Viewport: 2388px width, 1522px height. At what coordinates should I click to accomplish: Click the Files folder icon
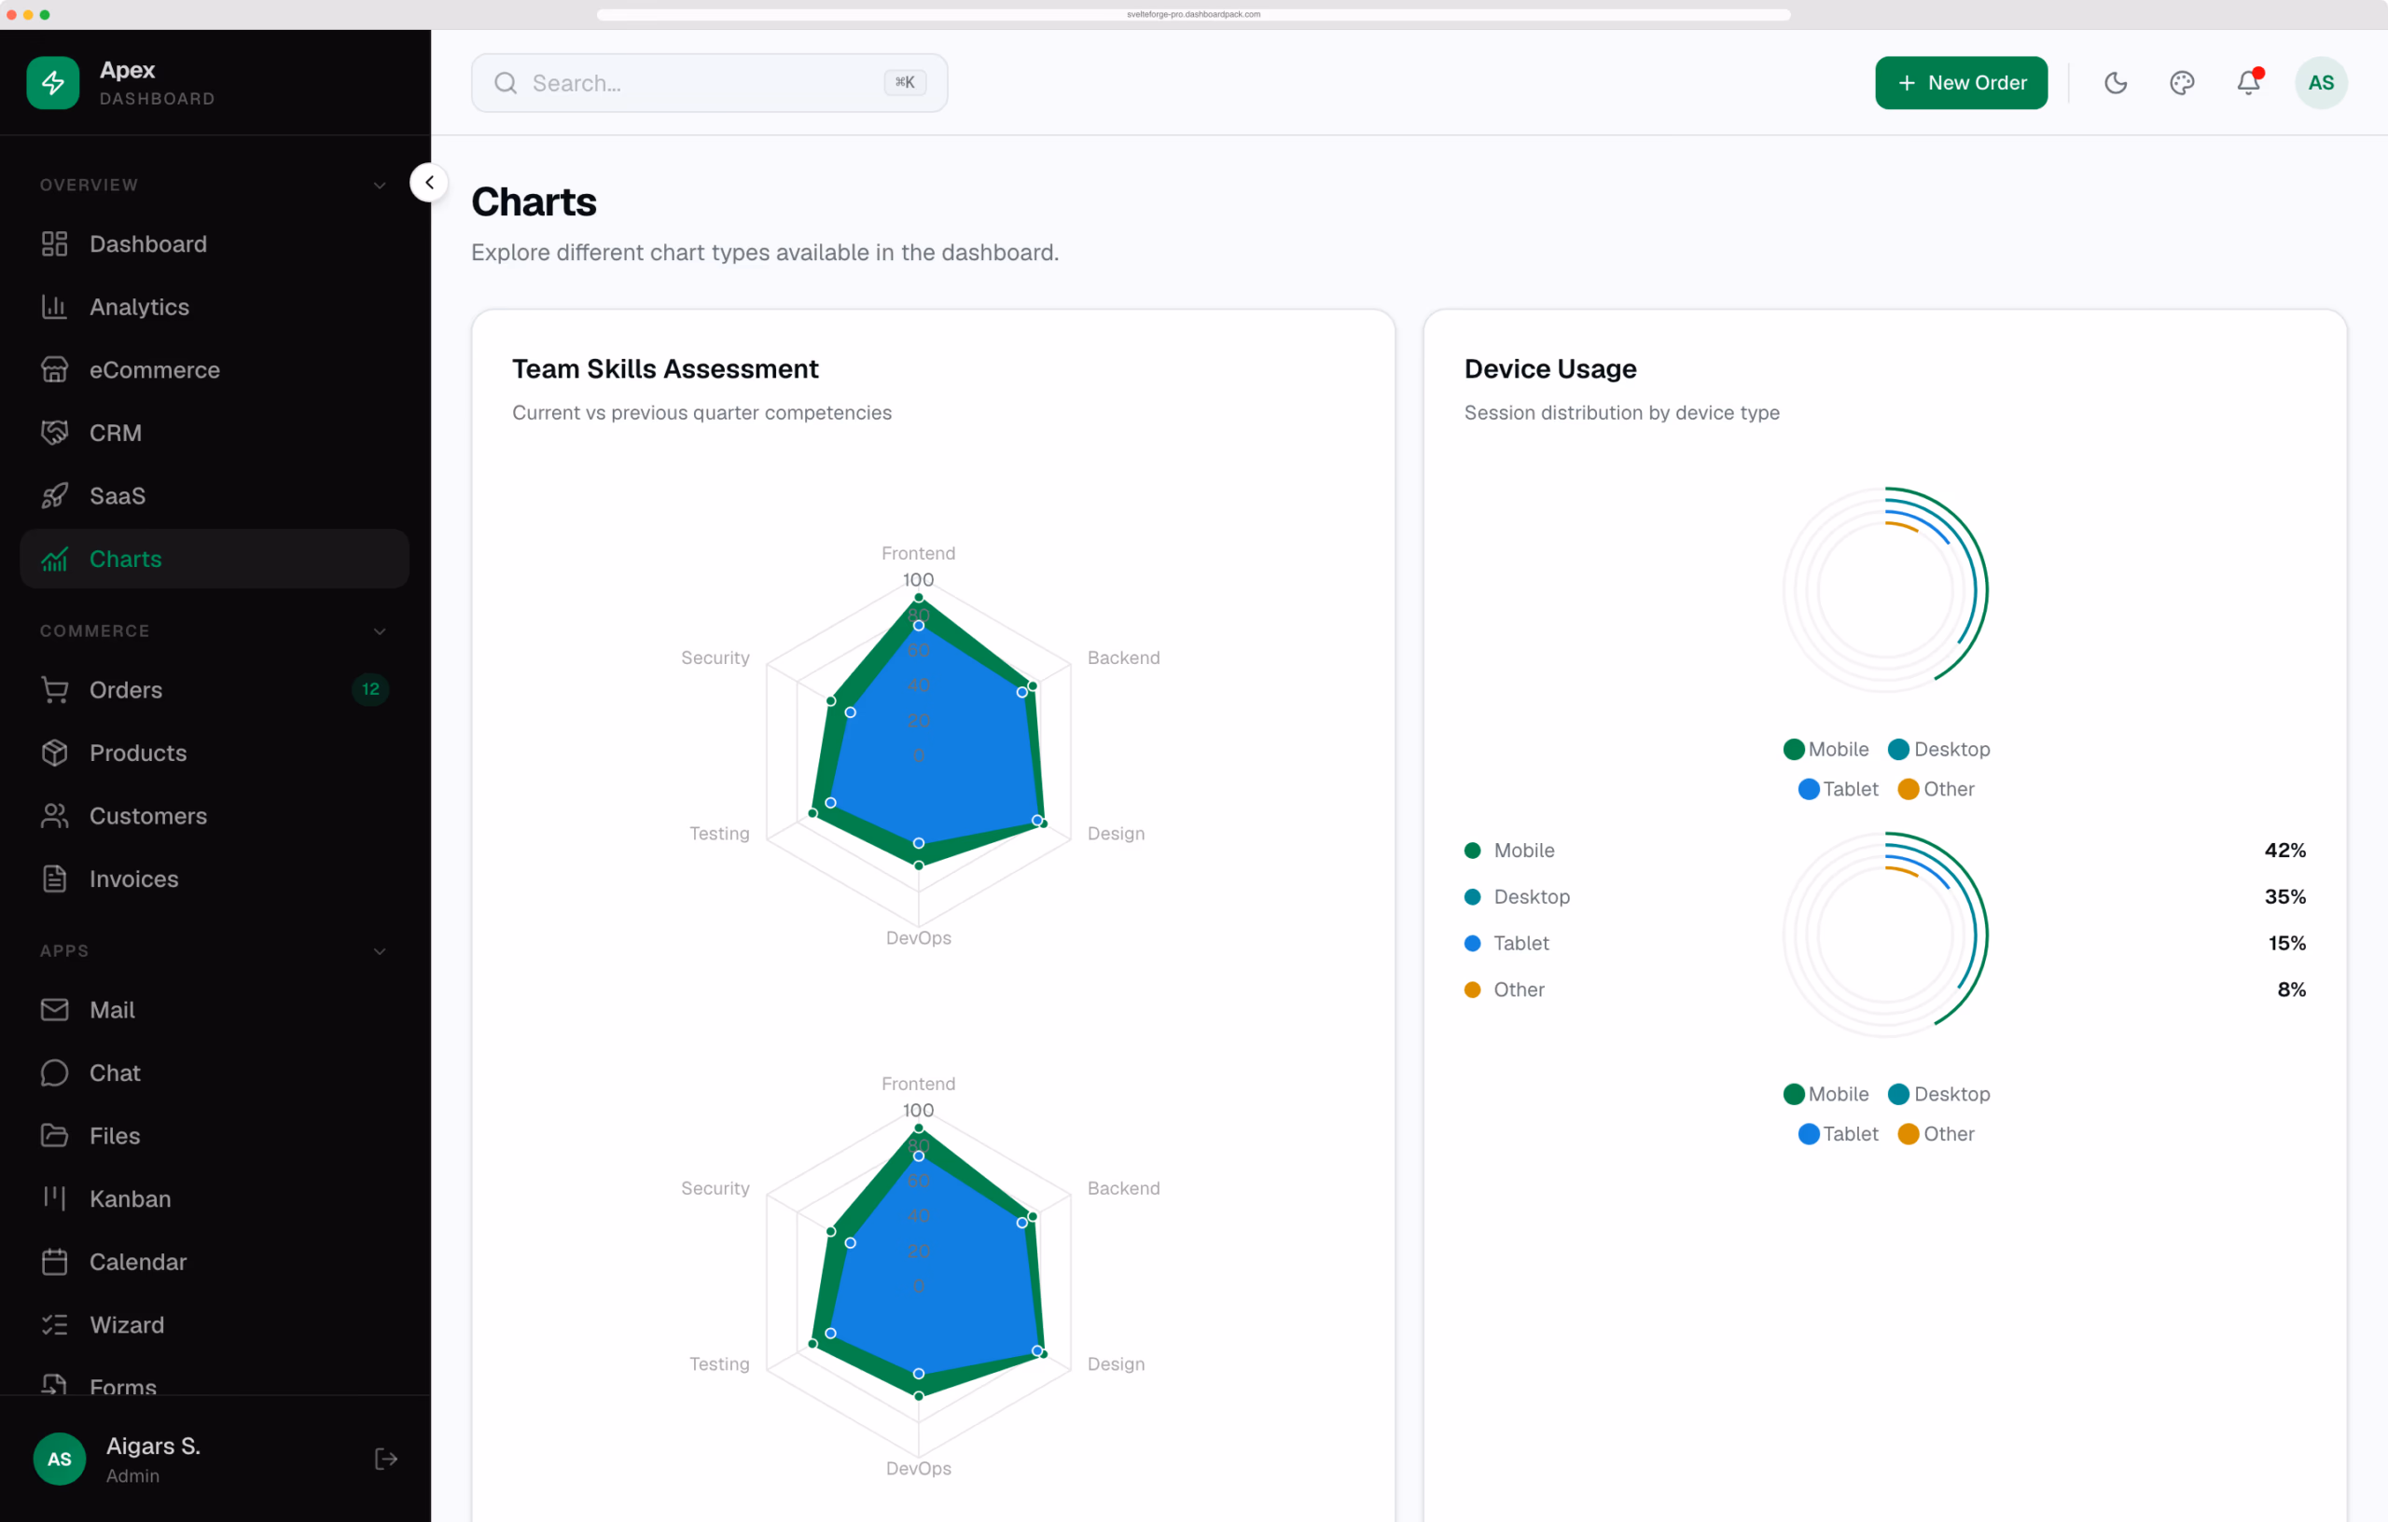(54, 1135)
